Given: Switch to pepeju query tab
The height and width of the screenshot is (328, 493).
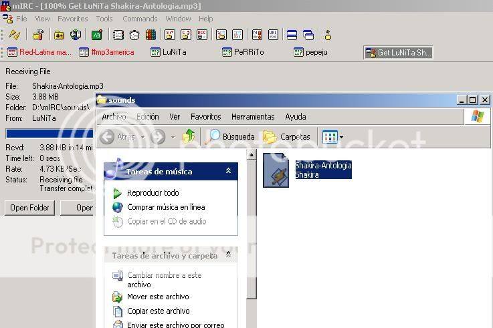Looking at the screenshot, I should point(310,52).
